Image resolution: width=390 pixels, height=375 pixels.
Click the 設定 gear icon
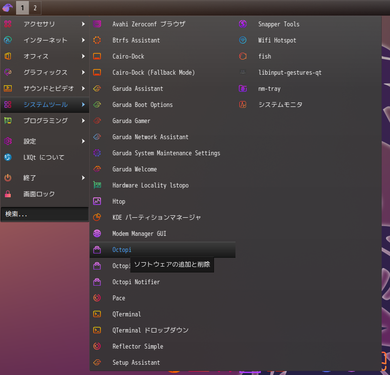pyautogui.click(x=8, y=141)
